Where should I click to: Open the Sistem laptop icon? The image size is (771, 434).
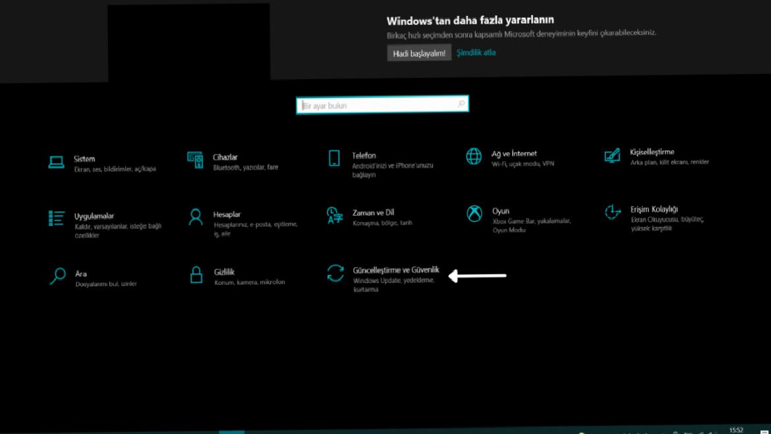coord(56,162)
